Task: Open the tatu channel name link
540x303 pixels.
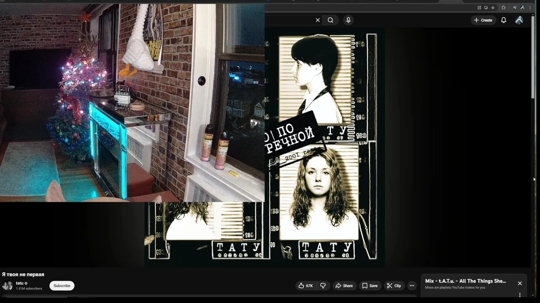Action: pyautogui.click(x=19, y=283)
